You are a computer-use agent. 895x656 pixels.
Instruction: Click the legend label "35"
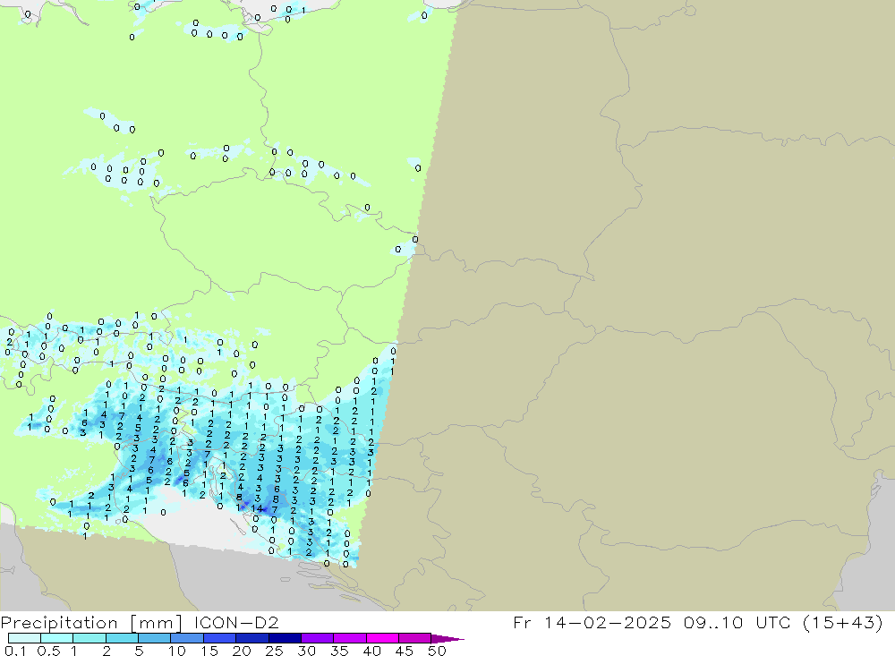[339, 651]
